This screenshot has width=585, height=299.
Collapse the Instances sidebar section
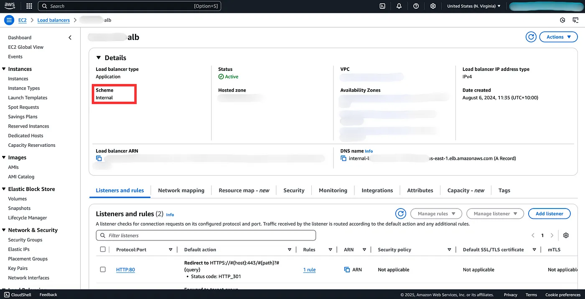pyautogui.click(x=4, y=69)
